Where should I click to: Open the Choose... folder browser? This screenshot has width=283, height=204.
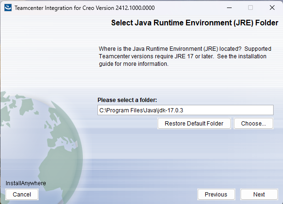coord(253,124)
